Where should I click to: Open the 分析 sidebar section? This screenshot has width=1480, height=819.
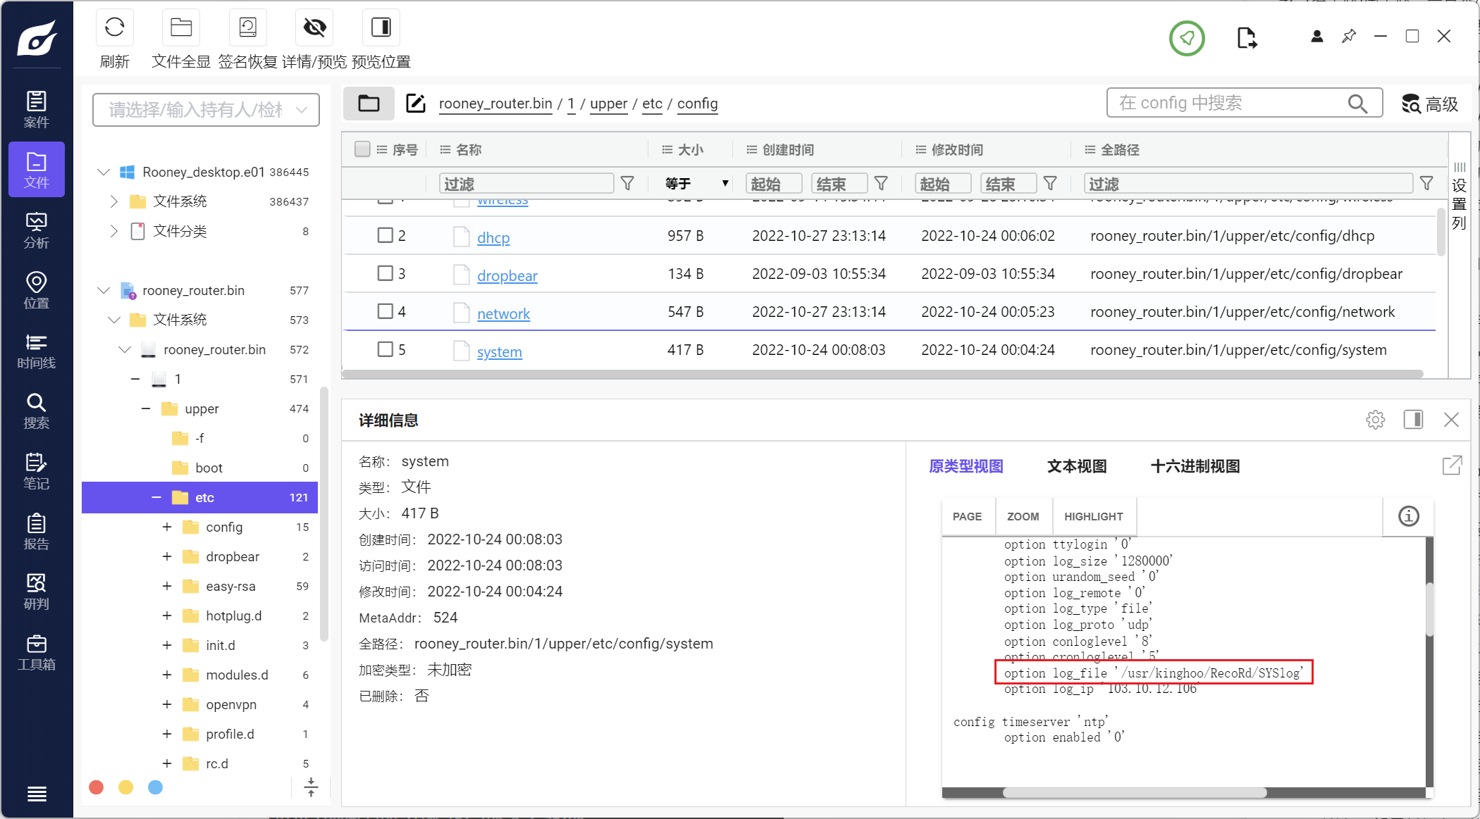[37, 230]
